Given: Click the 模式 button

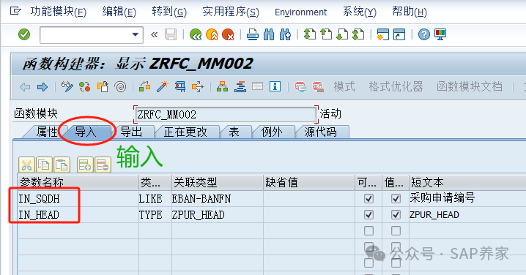Looking at the screenshot, I should click(344, 87).
